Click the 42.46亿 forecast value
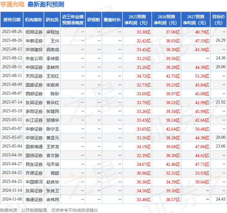227x213 pixels. pyautogui.click(x=173, y=164)
